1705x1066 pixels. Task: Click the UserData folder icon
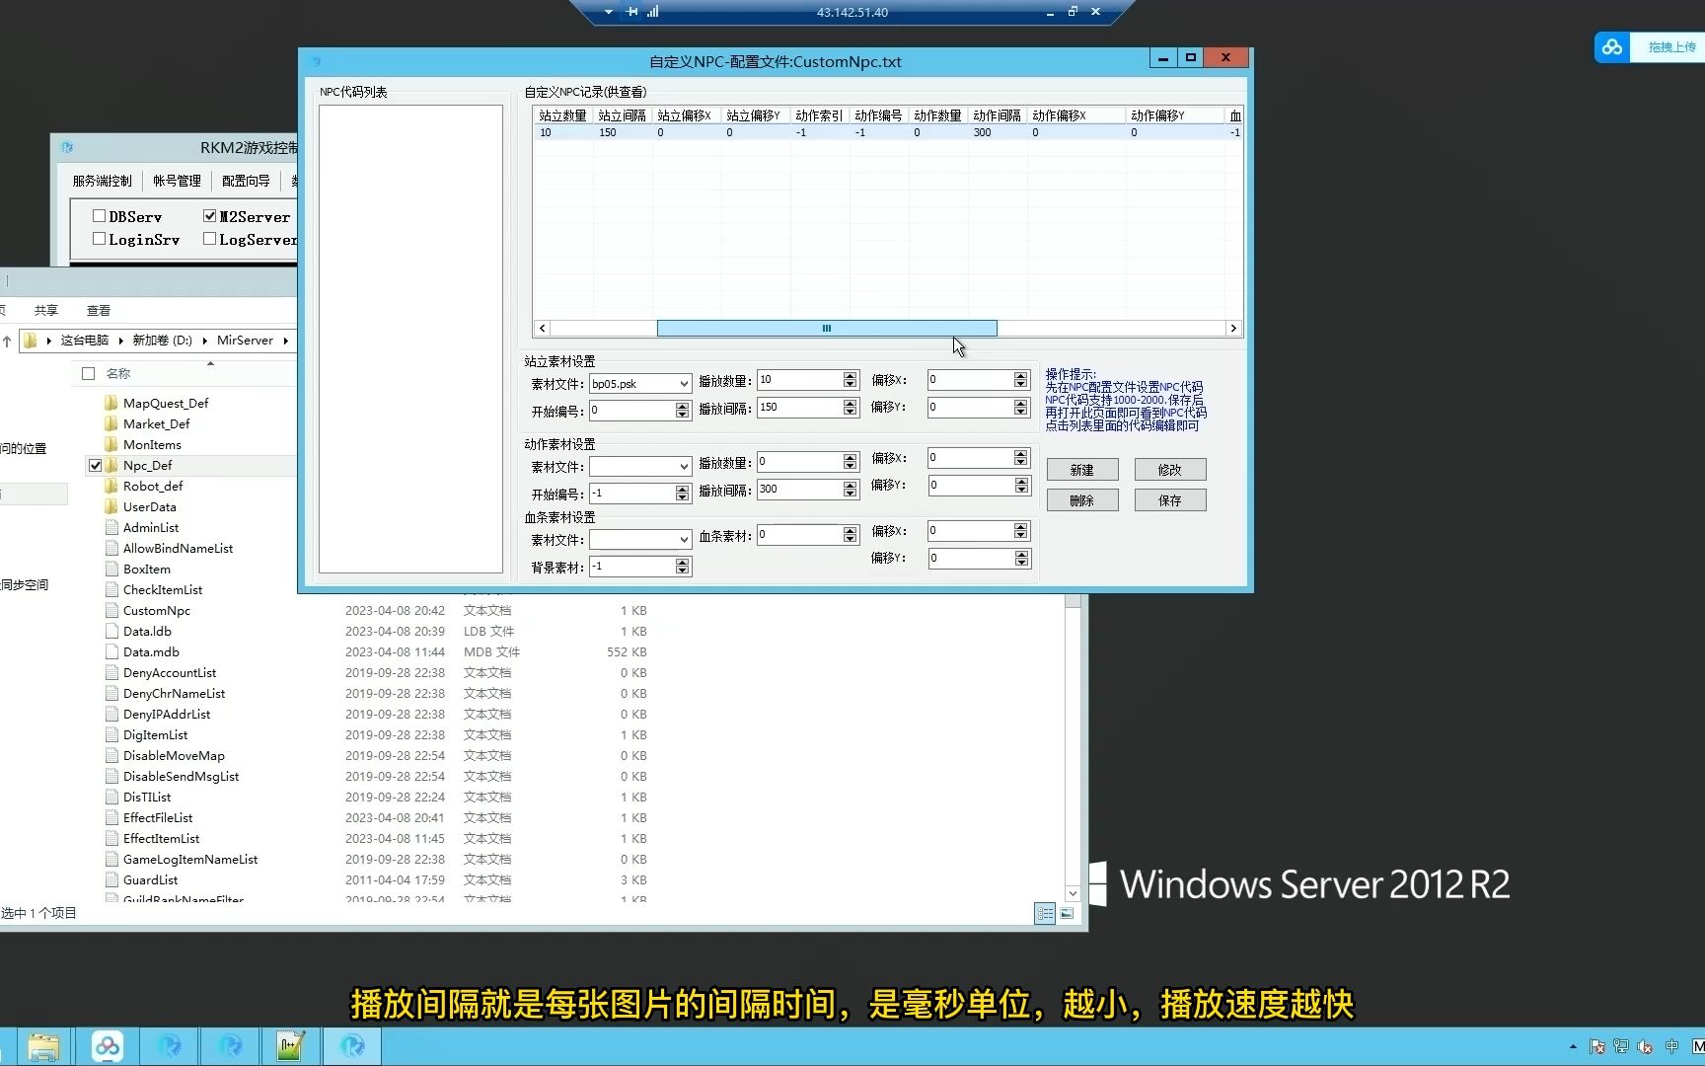coord(111,506)
